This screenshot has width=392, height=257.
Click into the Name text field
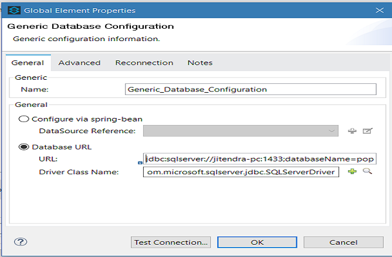coord(251,90)
